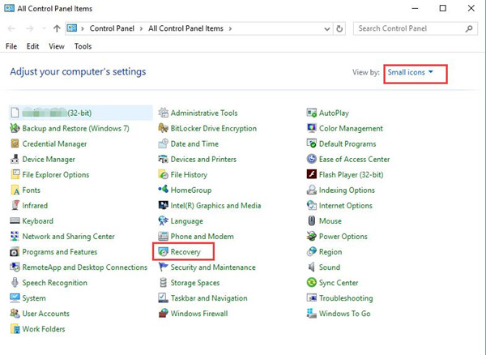Open the Credential Manager icon
This screenshot has width=486, height=355.
point(15,143)
